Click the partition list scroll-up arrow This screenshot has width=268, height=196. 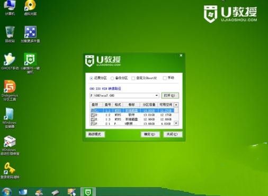(x=176, y=105)
